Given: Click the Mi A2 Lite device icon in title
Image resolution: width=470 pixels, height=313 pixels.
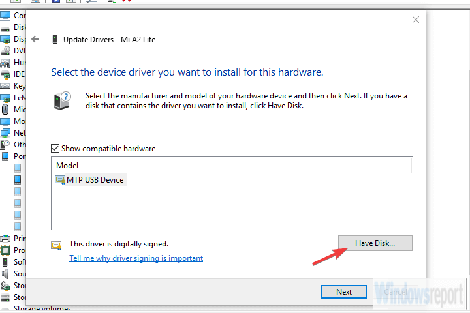Looking at the screenshot, I should (x=55, y=40).
